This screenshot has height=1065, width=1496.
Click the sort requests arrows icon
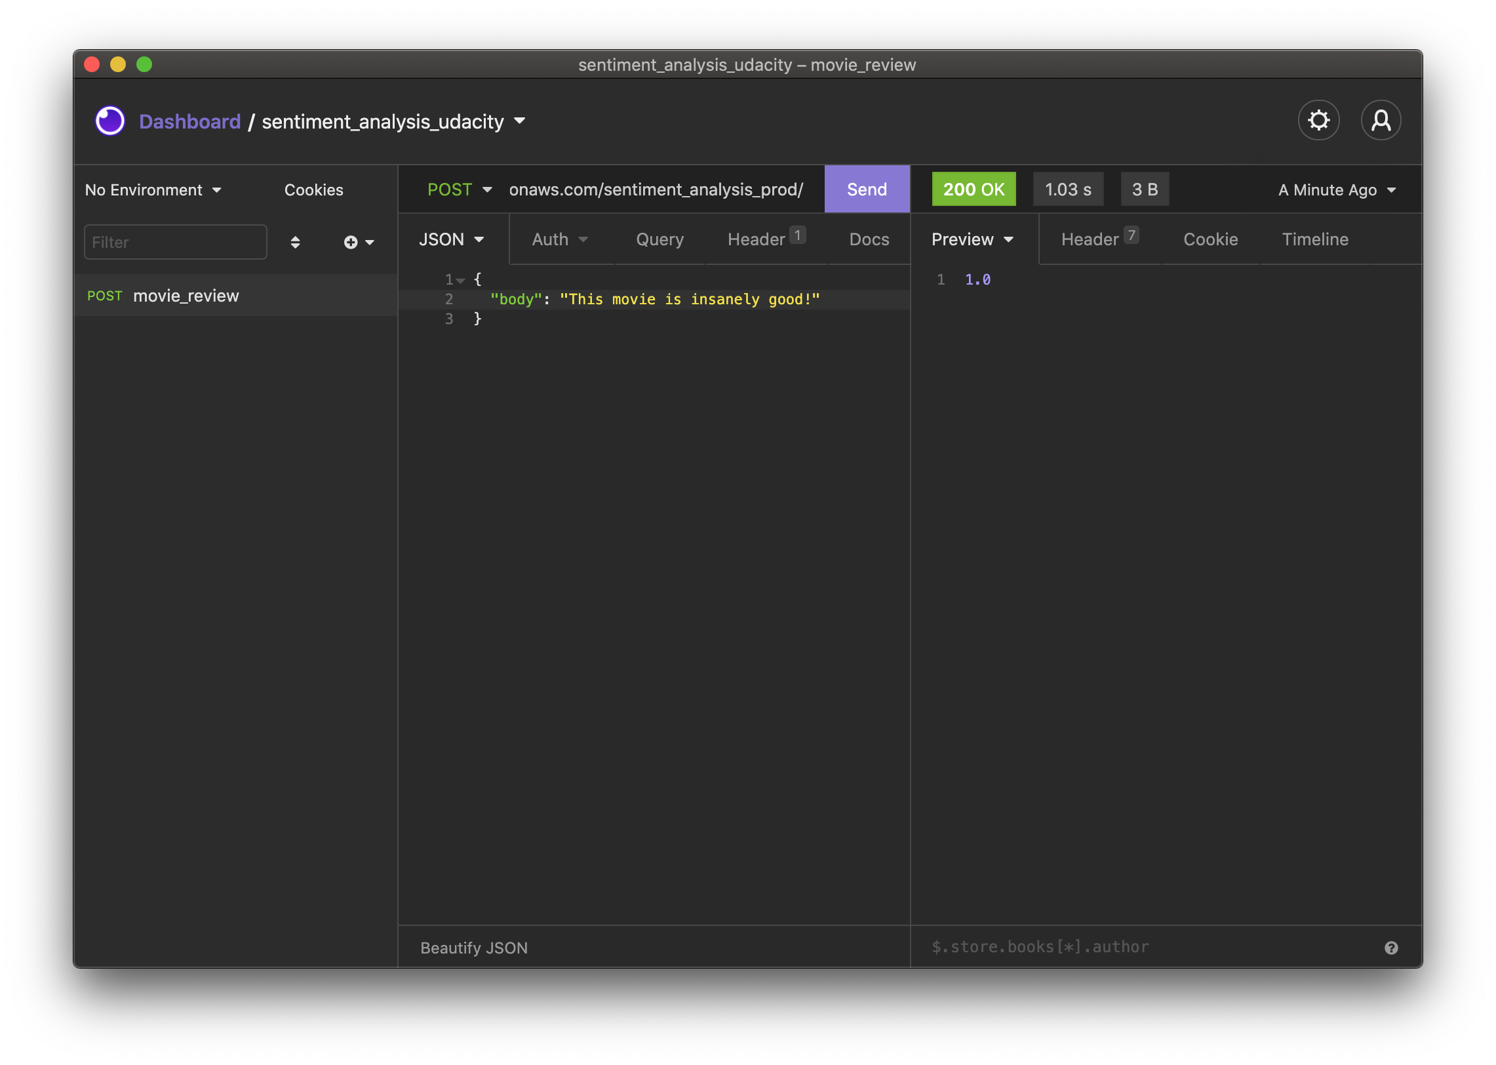(x=295, y=242)
